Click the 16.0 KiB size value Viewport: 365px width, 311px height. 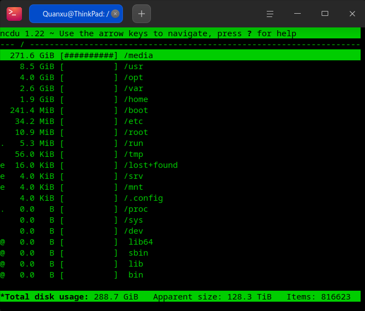tap(35, 165)
